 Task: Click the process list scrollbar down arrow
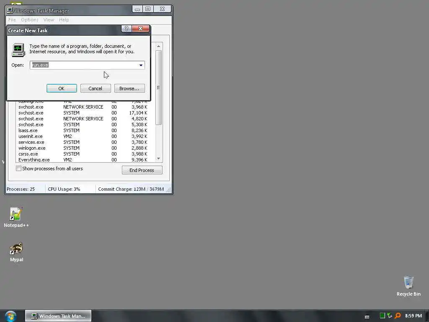pyautogui.click(x=158, y=158)
